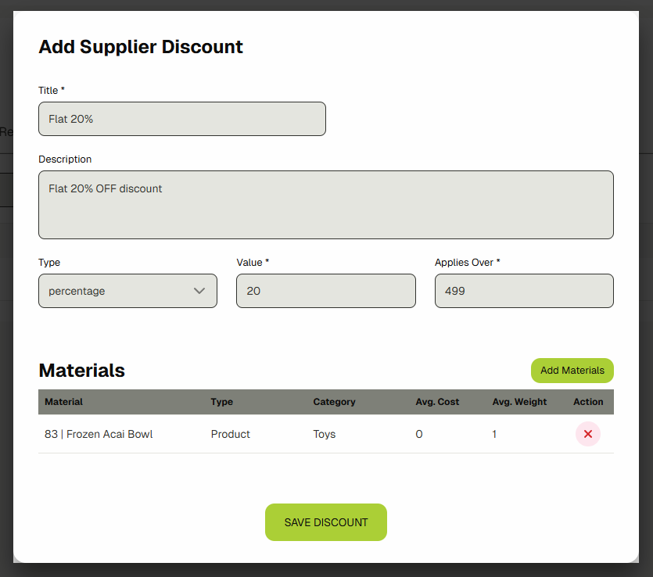Select the Value input field

click(325, 291)
